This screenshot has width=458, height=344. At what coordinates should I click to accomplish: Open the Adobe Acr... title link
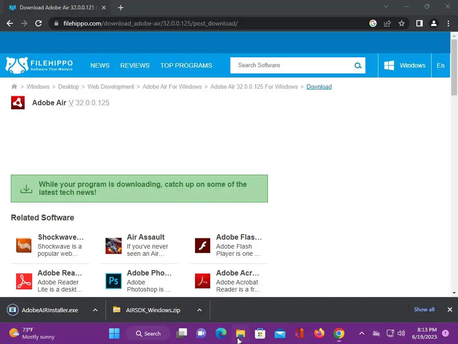tap(238, 273)
